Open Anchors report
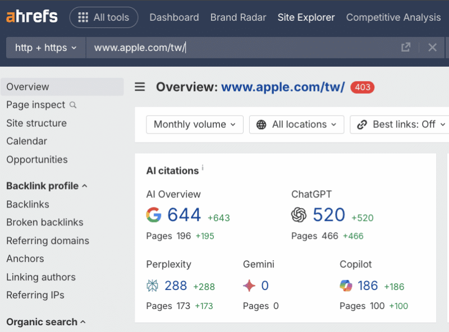This screenshot has height=332, width=449. click(25, 259)
